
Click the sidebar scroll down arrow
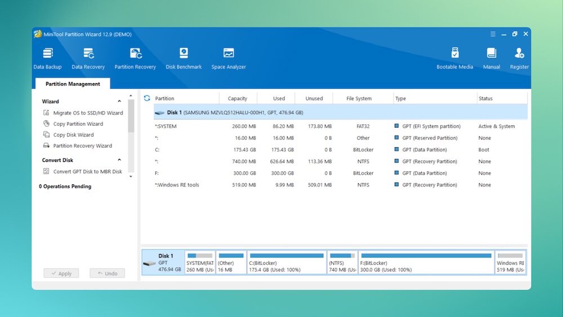[131, 176]
